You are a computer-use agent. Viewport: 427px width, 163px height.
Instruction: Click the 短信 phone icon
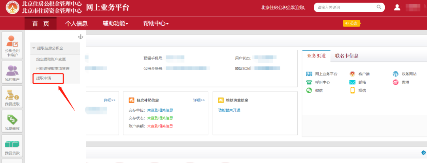pyautogui.click(x=352, y=90)
